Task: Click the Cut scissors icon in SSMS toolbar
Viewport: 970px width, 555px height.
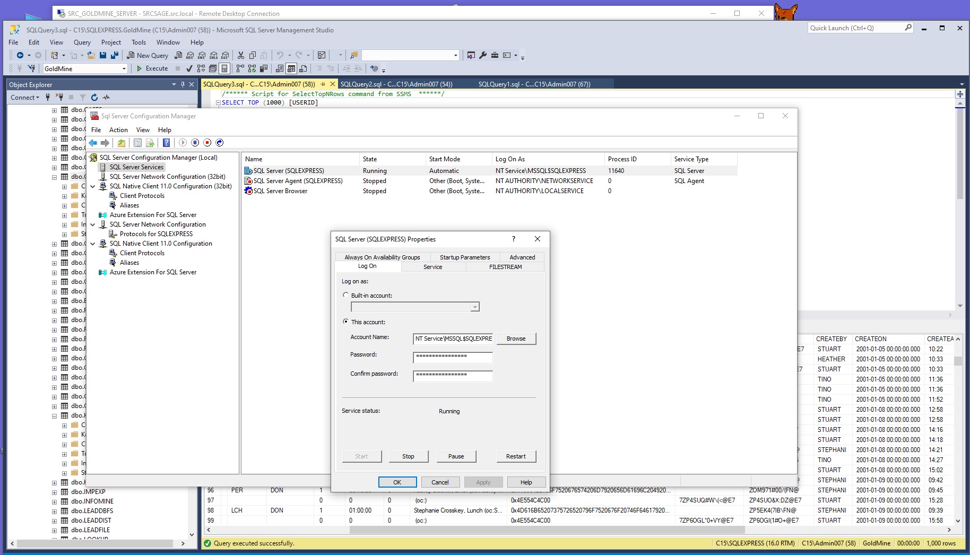Action: pos(241,55)
